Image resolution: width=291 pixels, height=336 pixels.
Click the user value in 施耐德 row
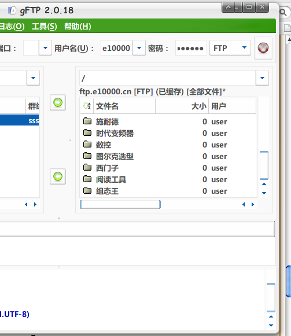click(219, 121)
